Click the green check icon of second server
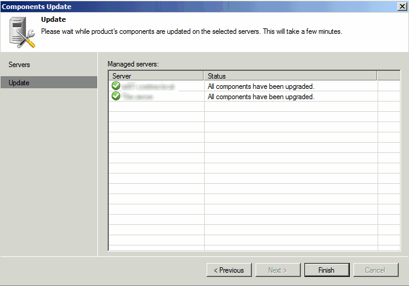The width and height of the screenshot is (409, 286). pyautogui.click(x=116, y=96)
